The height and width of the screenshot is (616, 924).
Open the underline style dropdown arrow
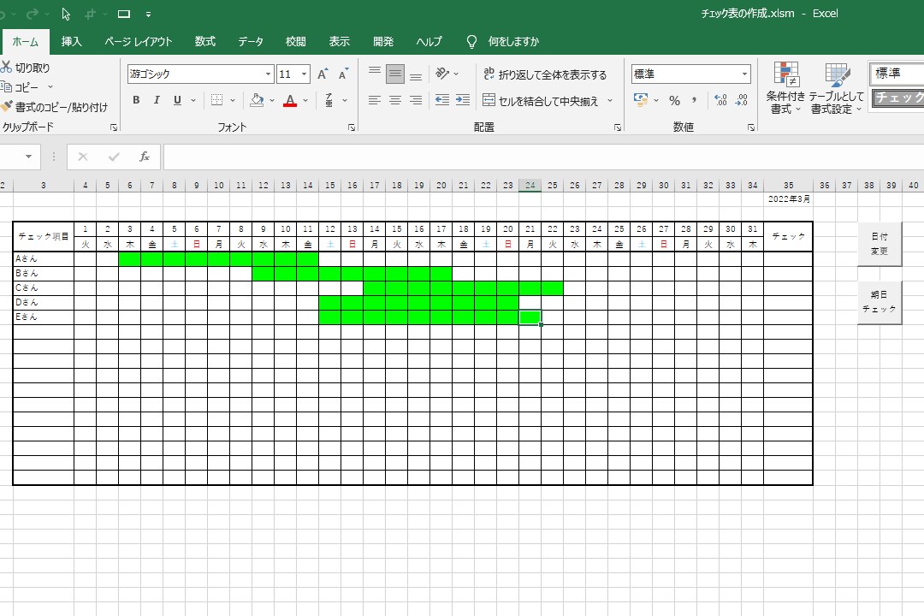[x=193, y=100]
